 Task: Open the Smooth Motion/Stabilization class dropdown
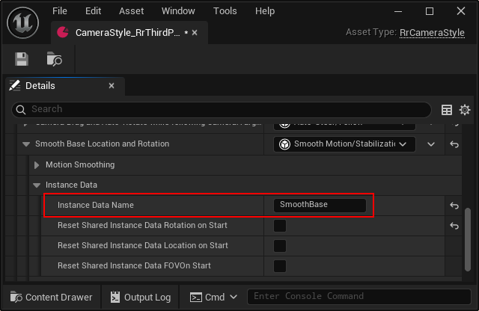click(344, 144)
